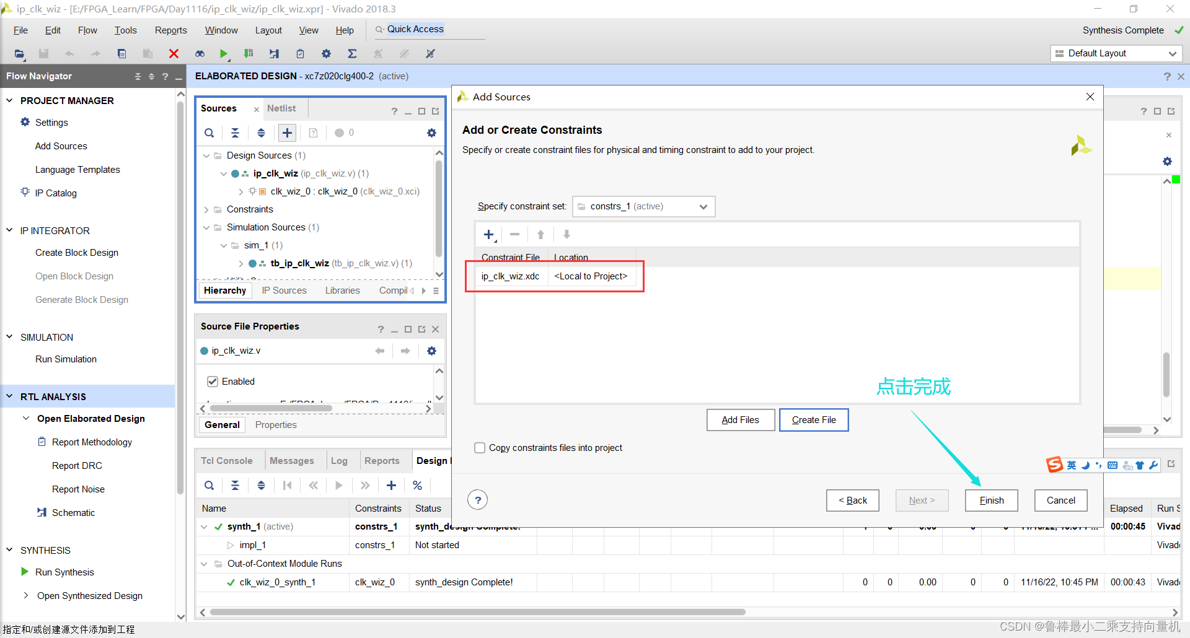Expand clk_wiz_0 tree item
1190x638 pixels.
(241, 191)
